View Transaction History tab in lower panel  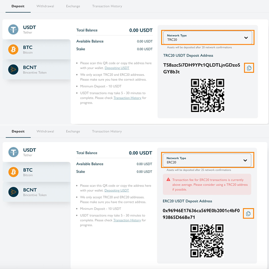click(x=107, y=131)
